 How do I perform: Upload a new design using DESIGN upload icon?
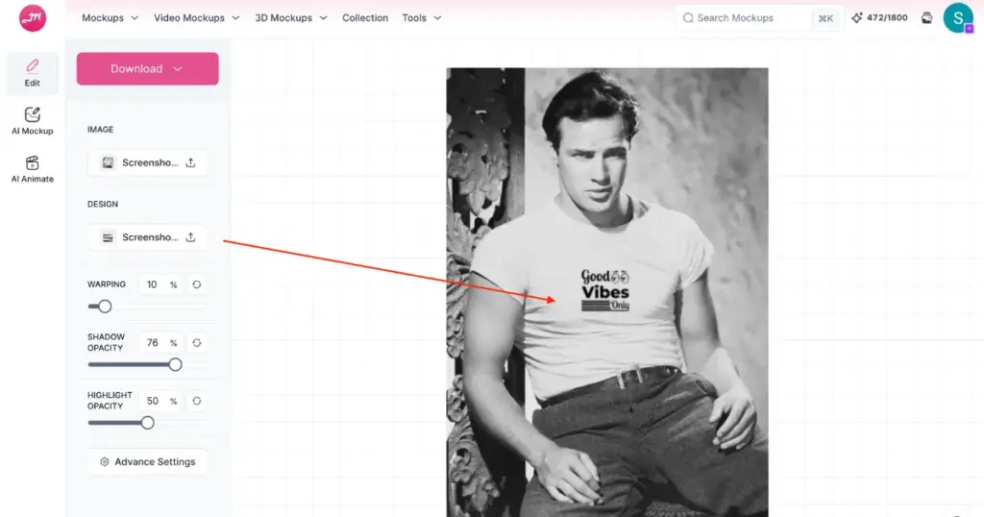pyautogui.click(x=191, y=237)
